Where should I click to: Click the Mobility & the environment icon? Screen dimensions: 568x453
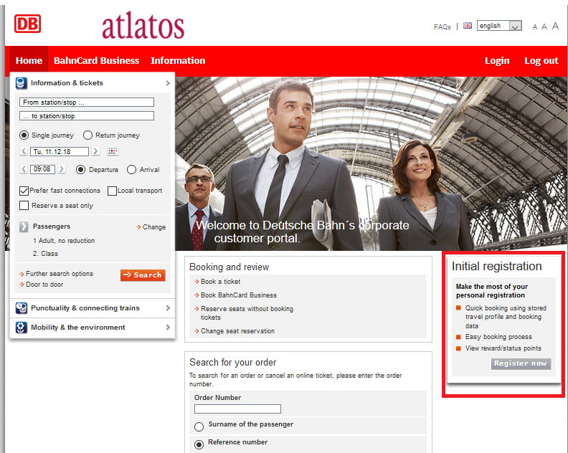[22, 328]
